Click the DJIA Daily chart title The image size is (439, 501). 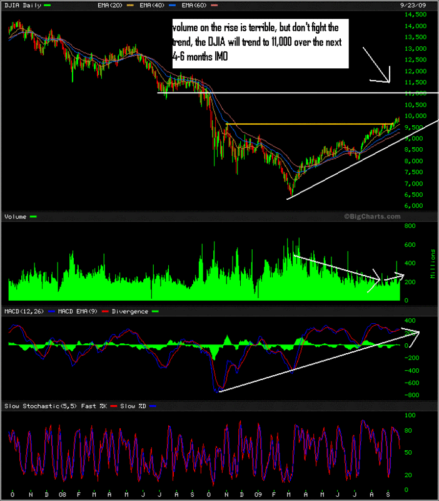coord(23,6)
